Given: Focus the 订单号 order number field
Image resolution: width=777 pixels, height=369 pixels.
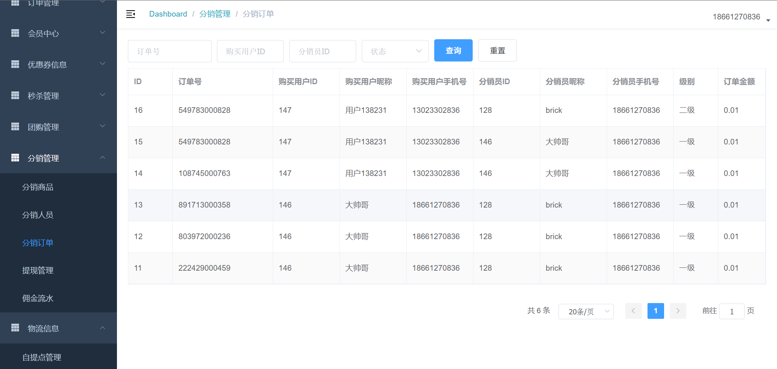Looking at the screenshot, I should [x=170, y=51].
